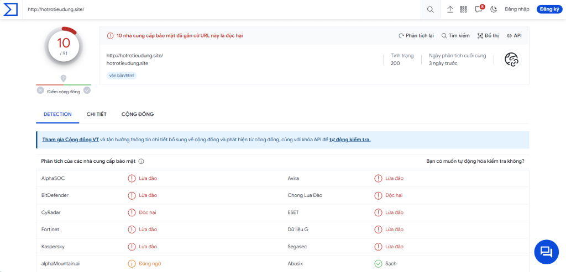Vote harmless with the checkmark icon
Image resolution: width=566 pixels, height=272 pixels.
[87, 90]
